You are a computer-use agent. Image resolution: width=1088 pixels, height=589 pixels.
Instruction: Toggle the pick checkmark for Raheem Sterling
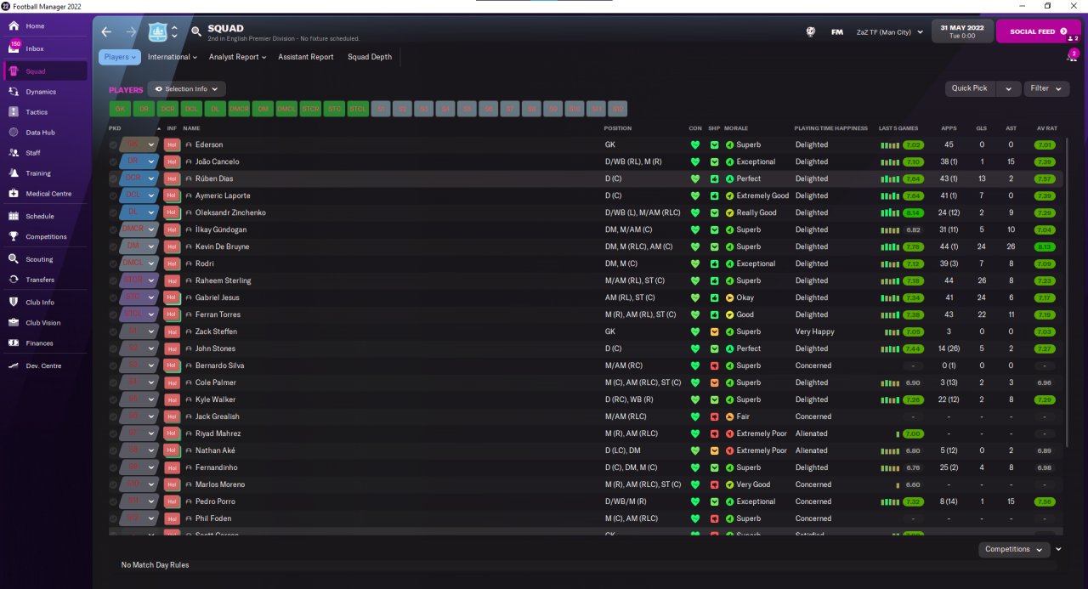[x=114, y=280]
